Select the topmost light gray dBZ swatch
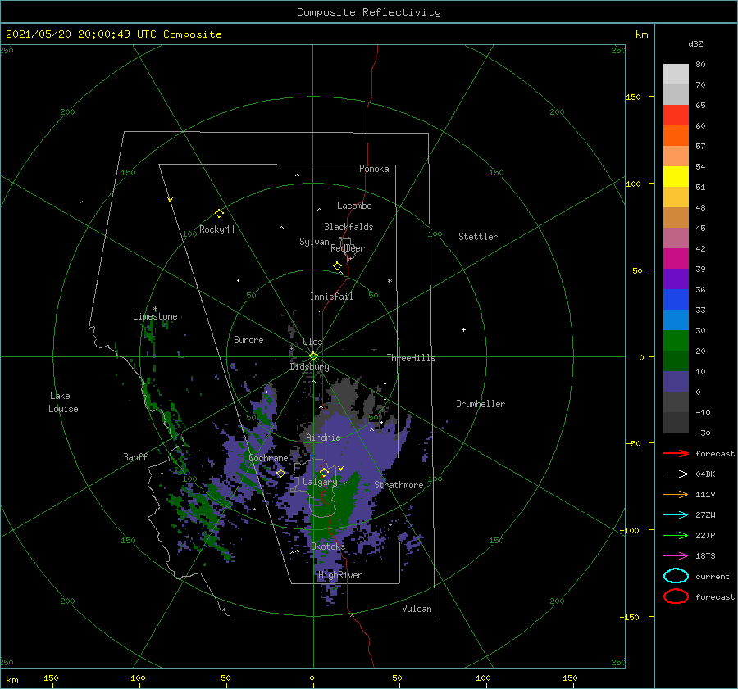 click(x=676, y=75)
